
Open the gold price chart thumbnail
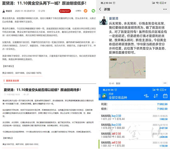(x=127, y=67)
